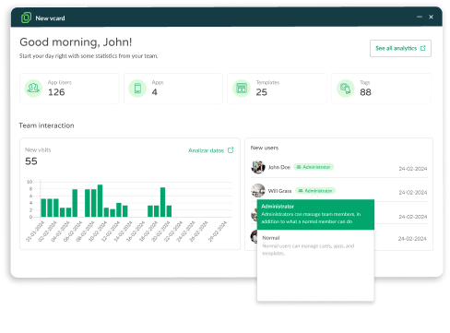The image size is (450, 333).
Task: Click the Apps phone icon
Action: [x=137, y=89]
